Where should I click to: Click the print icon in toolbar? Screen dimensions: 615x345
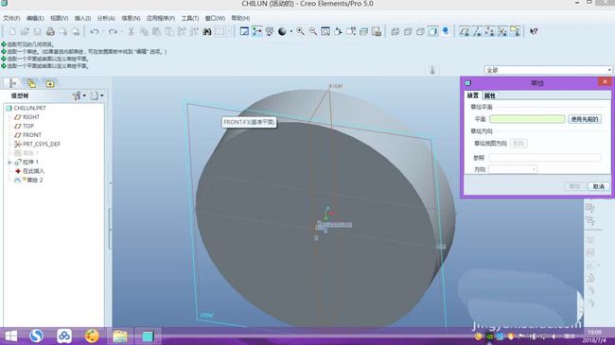click(50, 31)
